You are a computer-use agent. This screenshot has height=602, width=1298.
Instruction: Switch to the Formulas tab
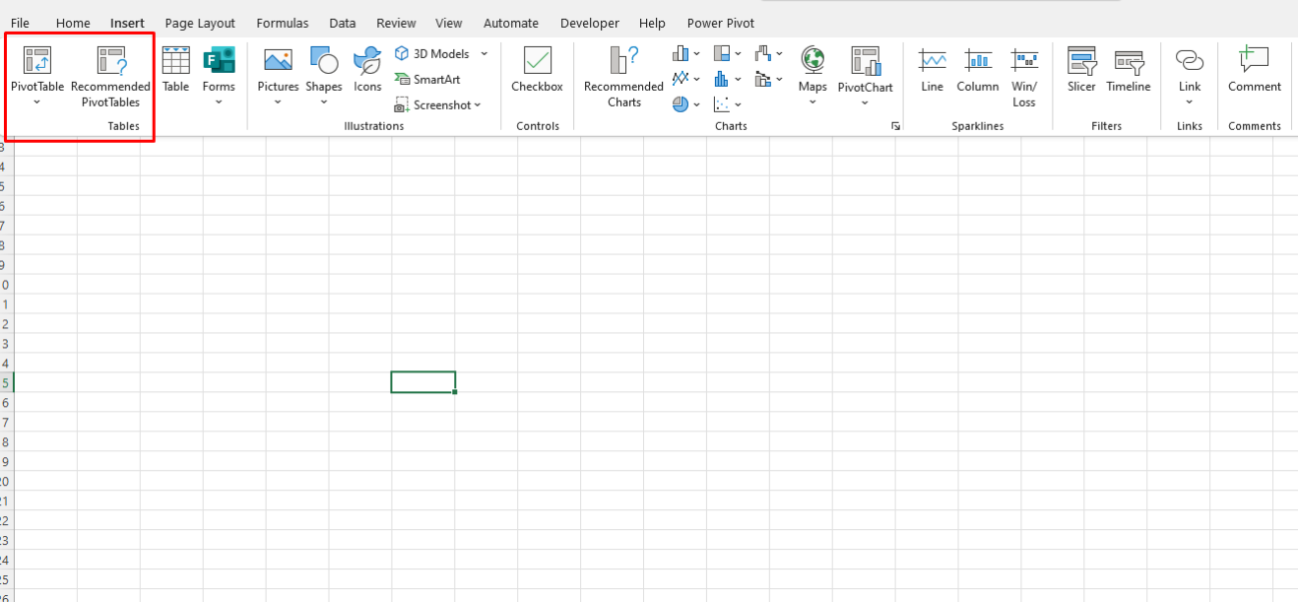(283, 23)
